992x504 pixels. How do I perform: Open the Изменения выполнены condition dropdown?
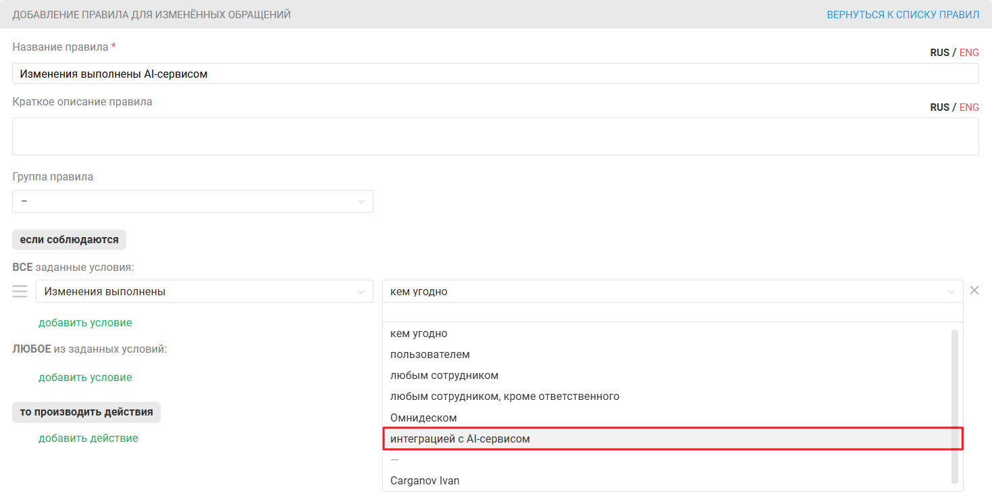pyautogui.click(x=204, y=291)
